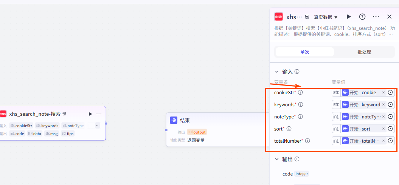Switch to 批处理 batch tab

(x=364, y=52)
